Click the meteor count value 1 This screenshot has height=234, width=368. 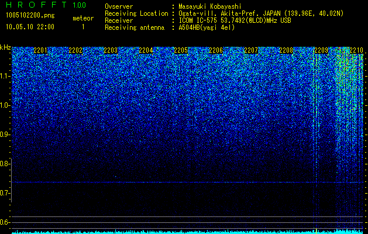[83, 27]
